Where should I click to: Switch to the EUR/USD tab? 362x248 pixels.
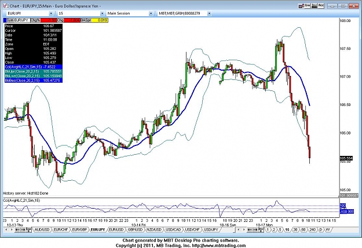coord(116,230)
